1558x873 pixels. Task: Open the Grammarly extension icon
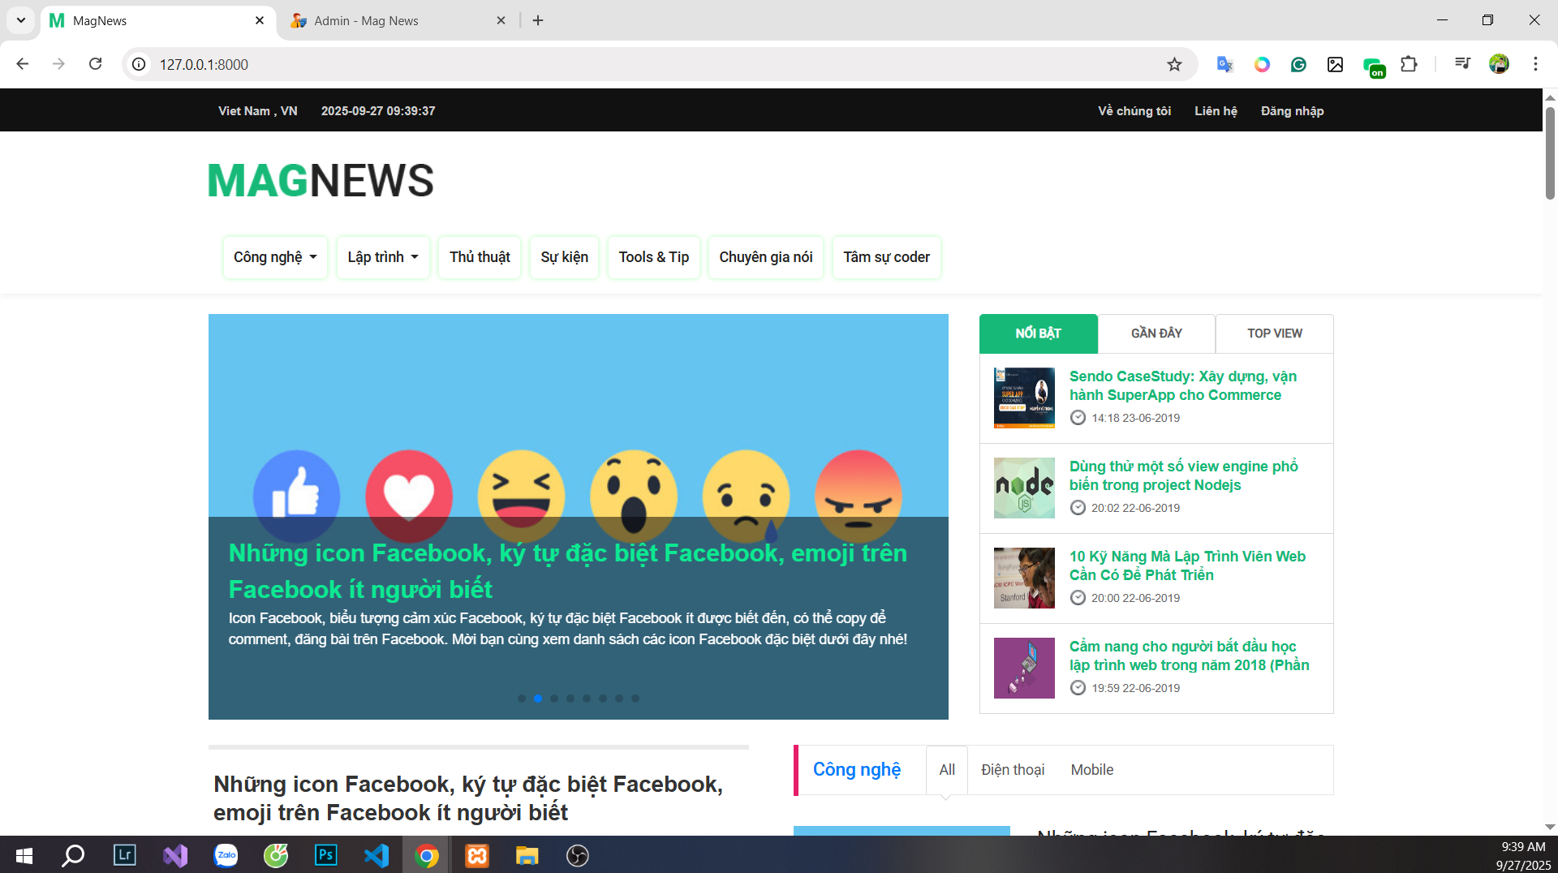1298,64
